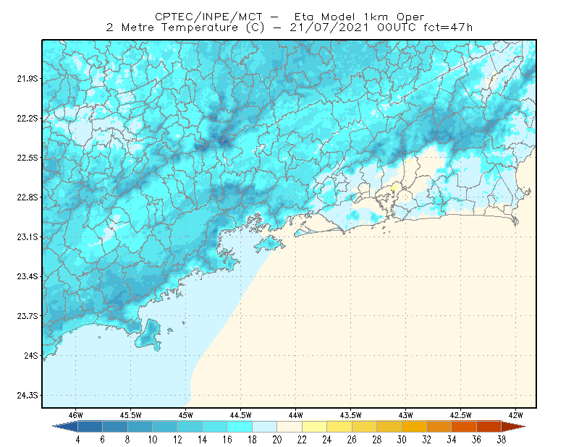The width and height of the screenshot is (579, 447).
Task: Click the 21.9S latitude axis label
Action: coord(28,79)
